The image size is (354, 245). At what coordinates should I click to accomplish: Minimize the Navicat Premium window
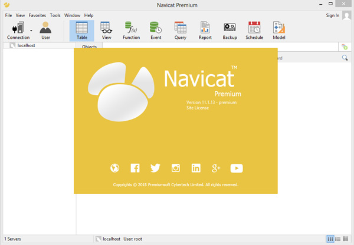[321, 4]
